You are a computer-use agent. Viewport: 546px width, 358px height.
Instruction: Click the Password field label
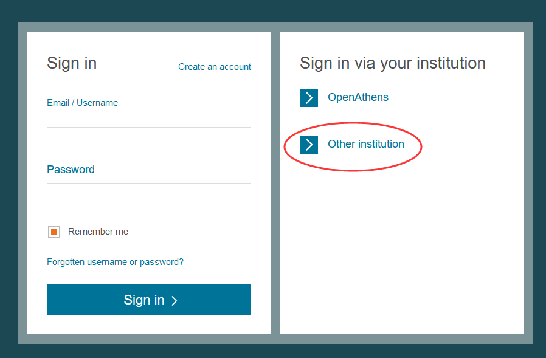pos(71,170)
